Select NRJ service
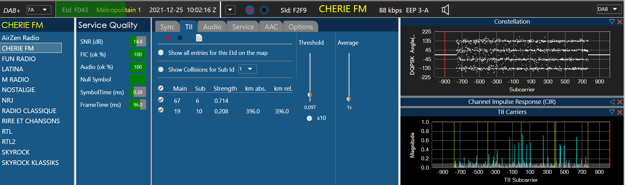Screen dimensions: 625x185 coord(8,100)
